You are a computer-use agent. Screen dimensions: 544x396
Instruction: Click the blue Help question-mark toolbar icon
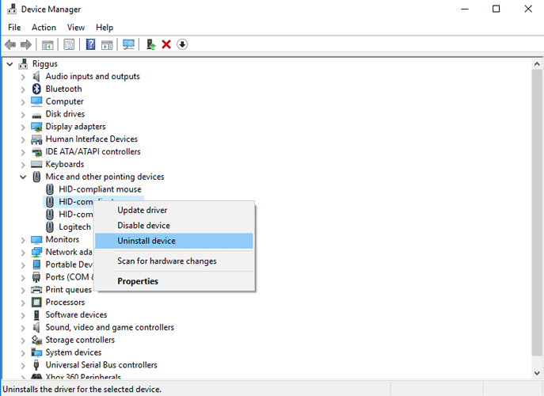click(x=90, y=44)
